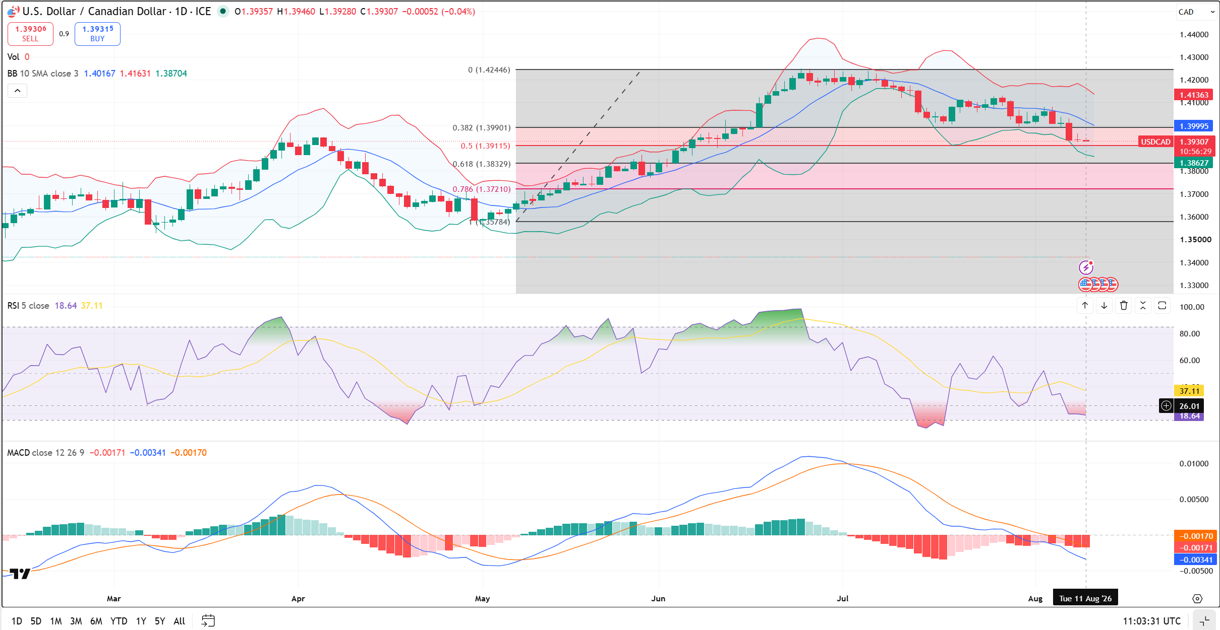This screenshot has height=630, width=1220.
Task: Select the 1M time range
Action: (55, 621)
